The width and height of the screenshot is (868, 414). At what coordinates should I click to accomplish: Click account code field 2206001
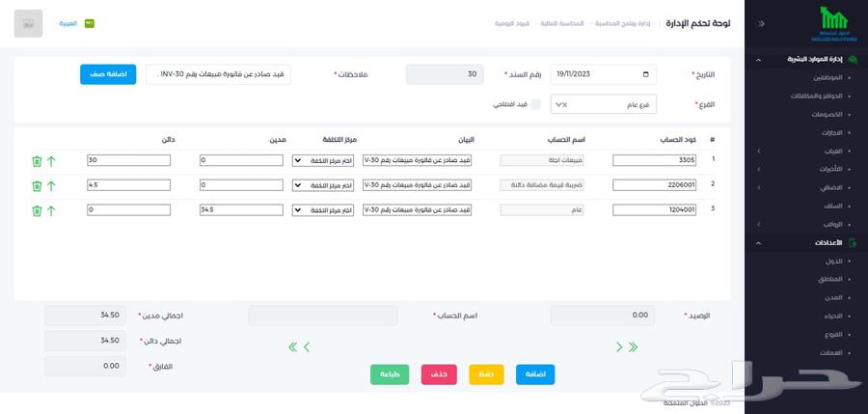pos(654,185)
